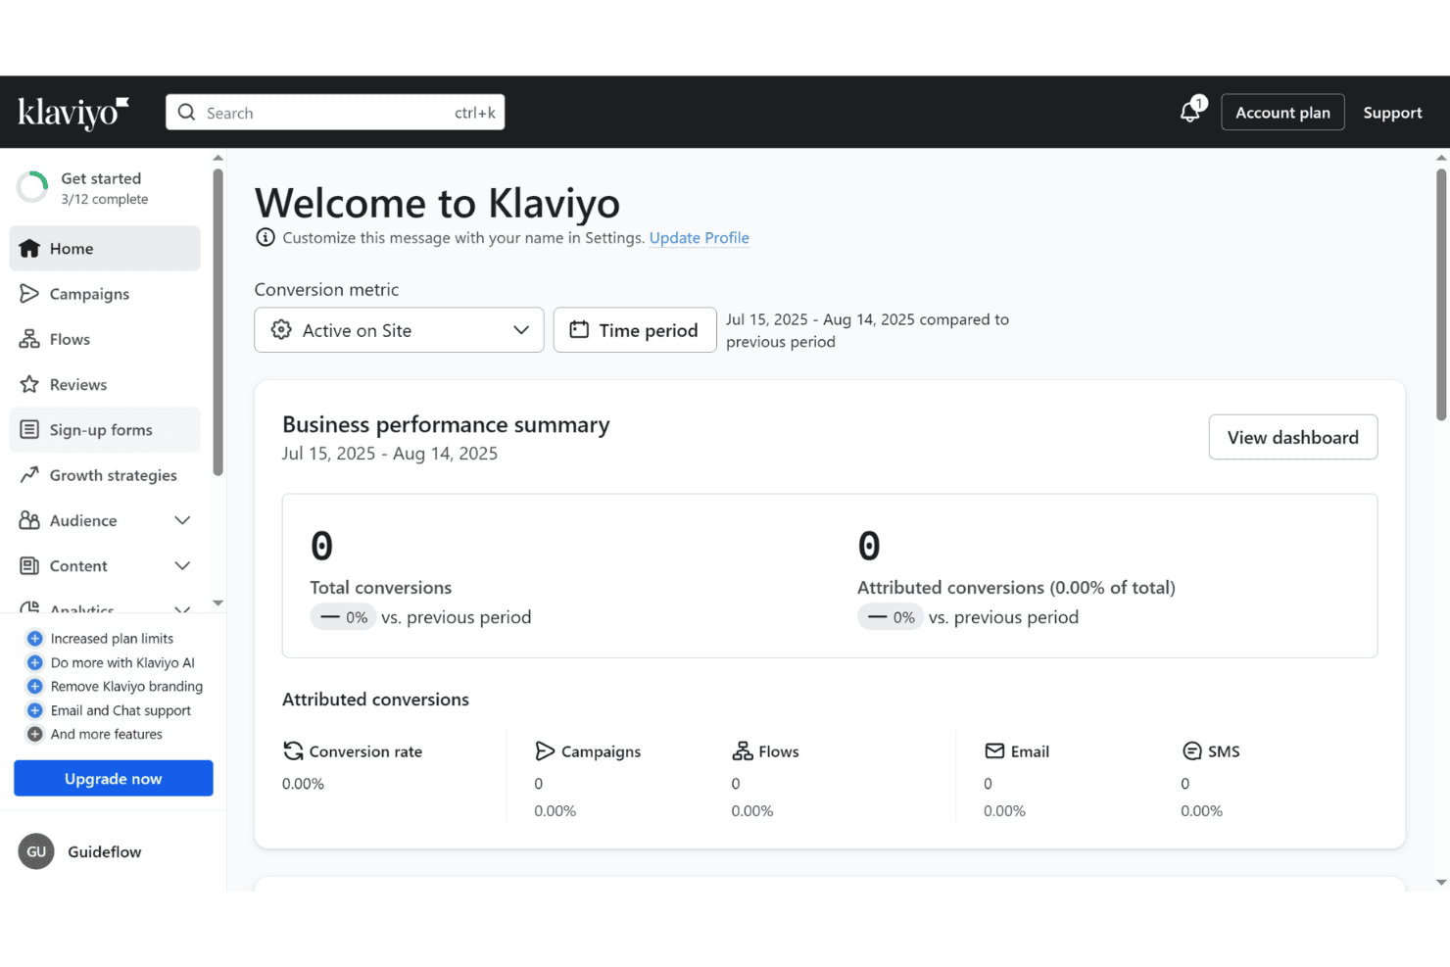Open Flows in the sidebar
The height and width of the screenshot is (967, 1450).
tap(105, 339)
